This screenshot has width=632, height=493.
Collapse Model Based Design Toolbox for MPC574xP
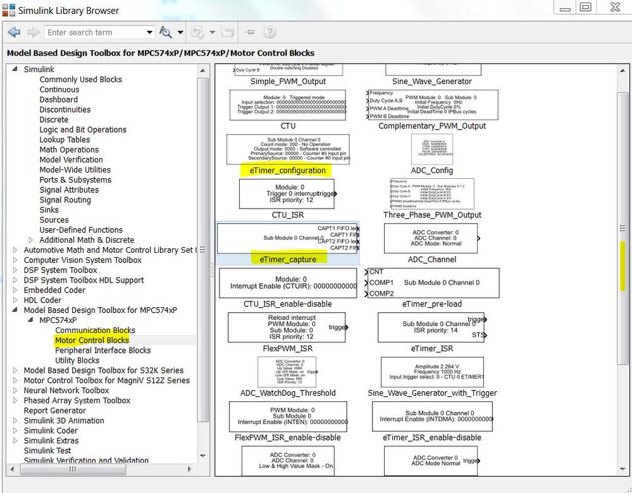tap(15, 310)
